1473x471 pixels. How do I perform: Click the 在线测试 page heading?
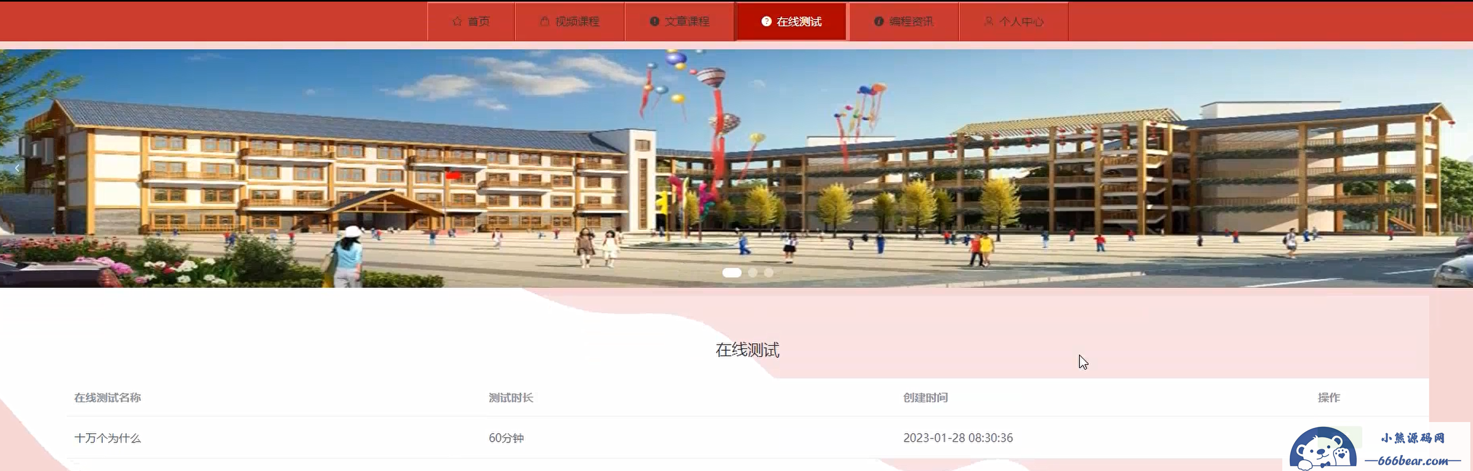747,350
